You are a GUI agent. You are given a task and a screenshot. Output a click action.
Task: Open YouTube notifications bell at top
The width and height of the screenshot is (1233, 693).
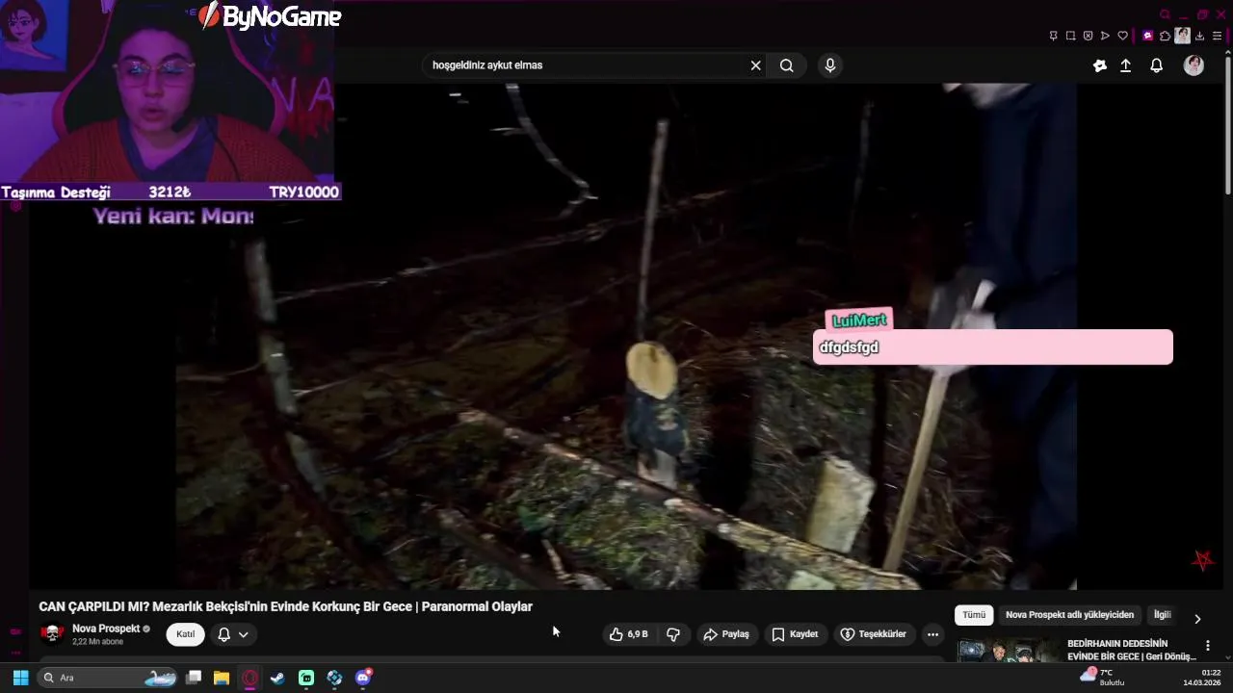tap(1157, 65)
